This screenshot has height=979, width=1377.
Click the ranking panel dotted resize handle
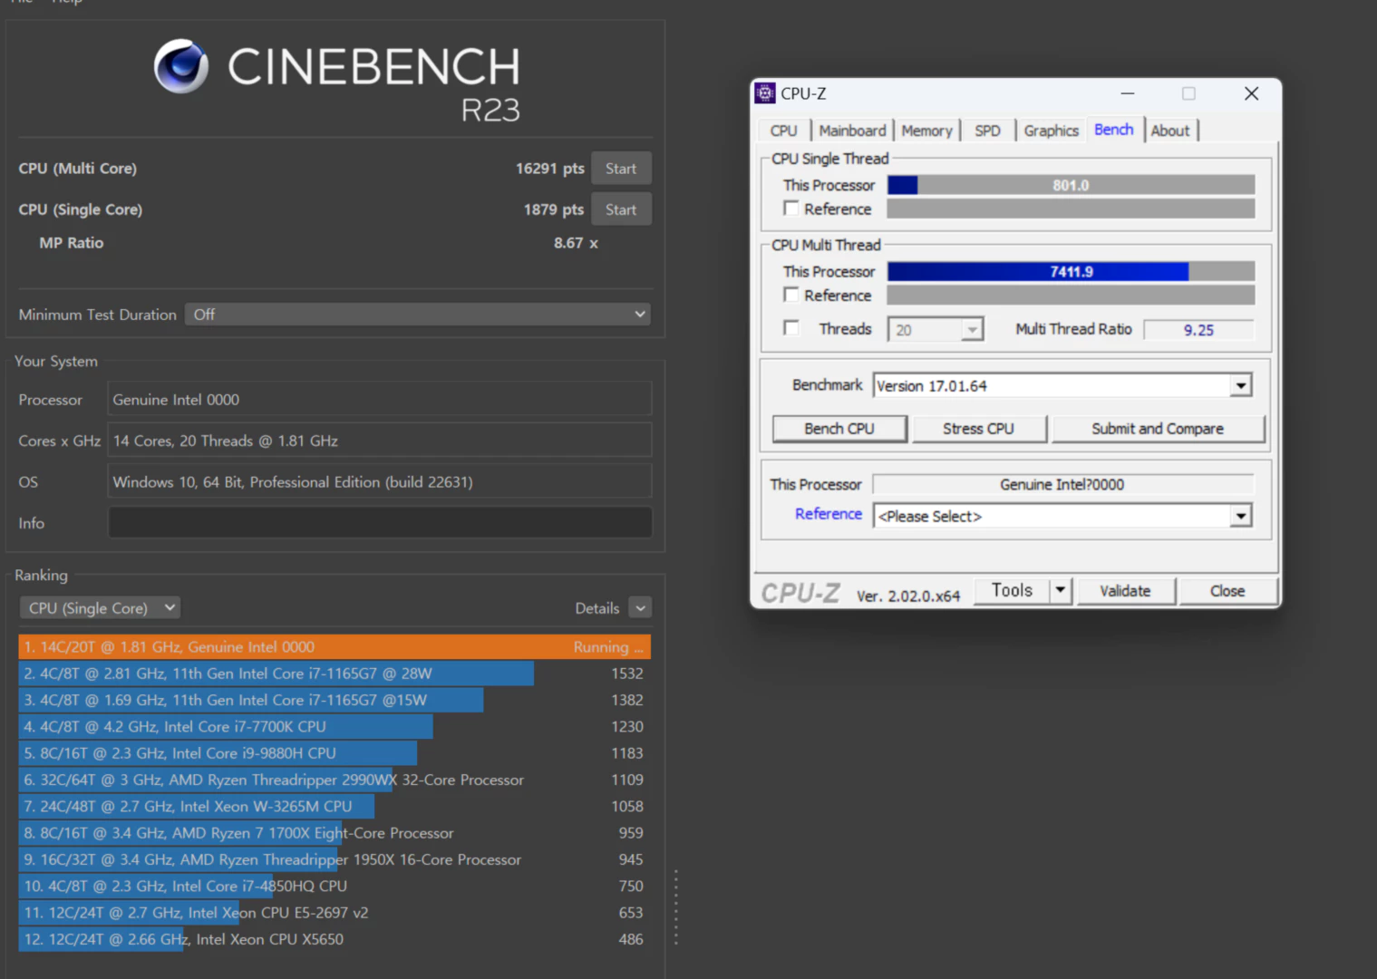point(676,907)
